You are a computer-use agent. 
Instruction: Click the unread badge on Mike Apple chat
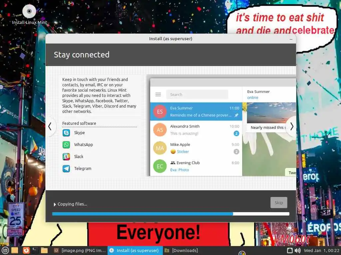click(236, 151)
